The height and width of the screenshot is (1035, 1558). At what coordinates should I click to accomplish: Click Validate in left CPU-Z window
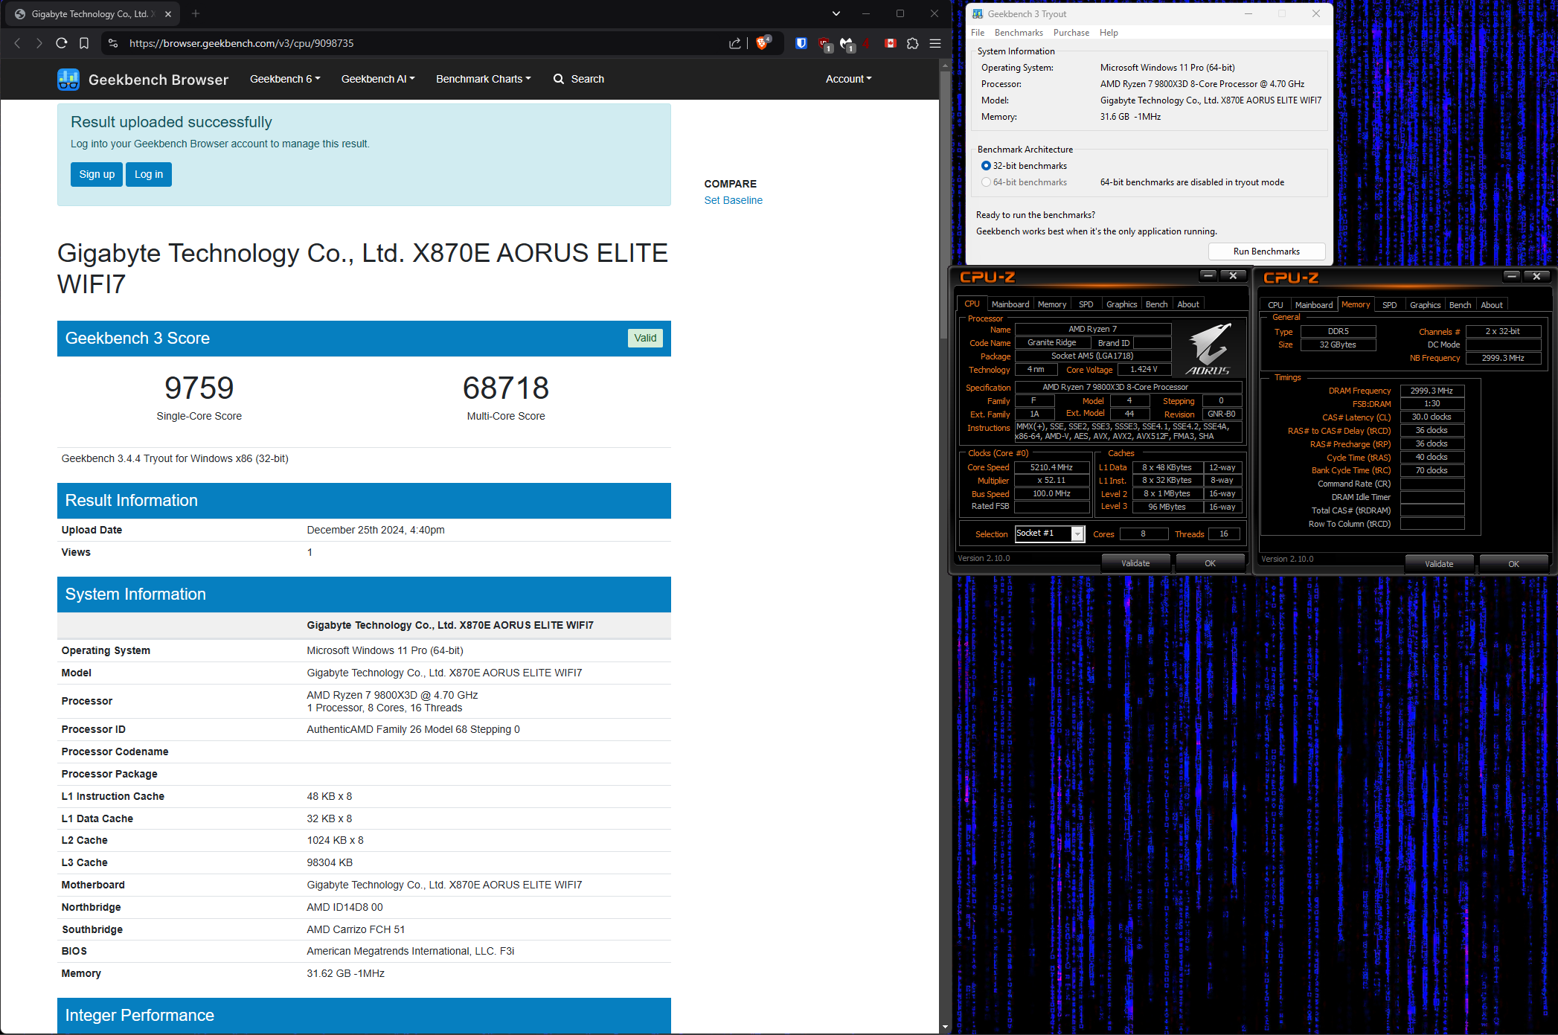[x=1135, y=563]
